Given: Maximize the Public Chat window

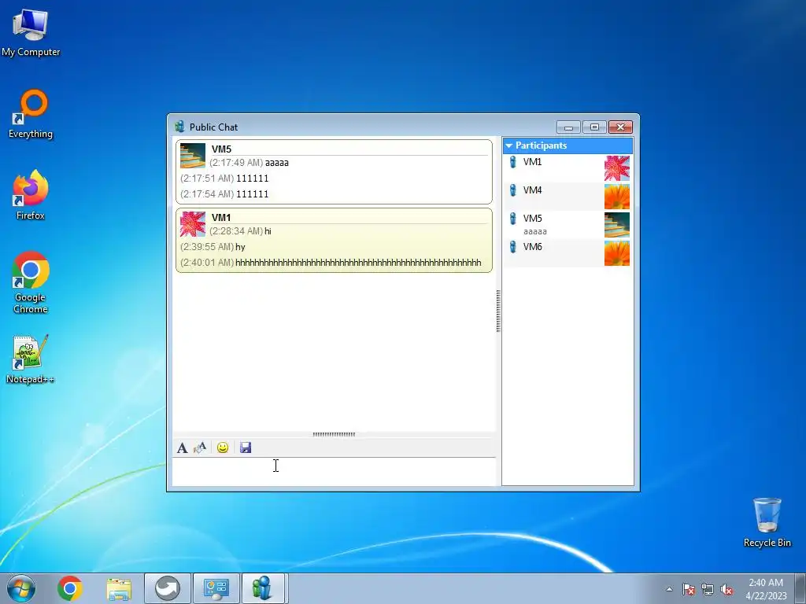Looking at the screenshot, I should coord(594,127).
